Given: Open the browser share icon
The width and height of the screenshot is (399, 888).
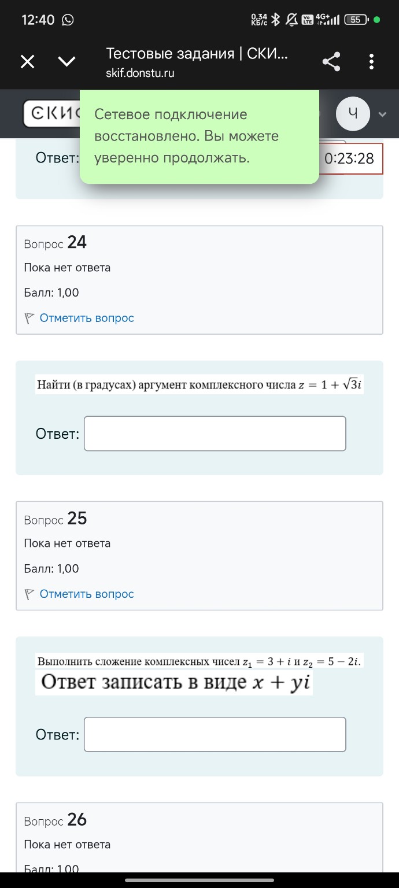Looking at the screenshot, I should point(331,61).
